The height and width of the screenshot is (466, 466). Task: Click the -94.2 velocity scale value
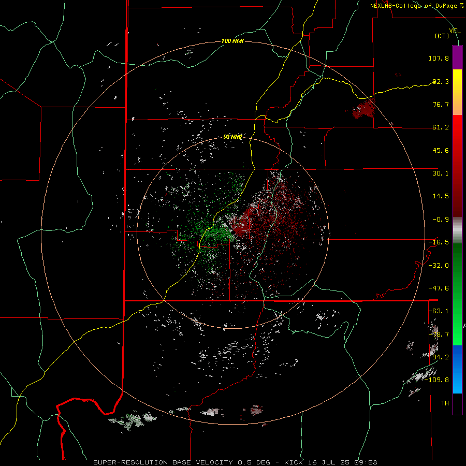pyautogui.click(x=439, y=357)
